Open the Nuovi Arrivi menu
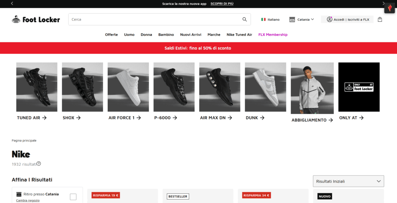 [191, 34]
